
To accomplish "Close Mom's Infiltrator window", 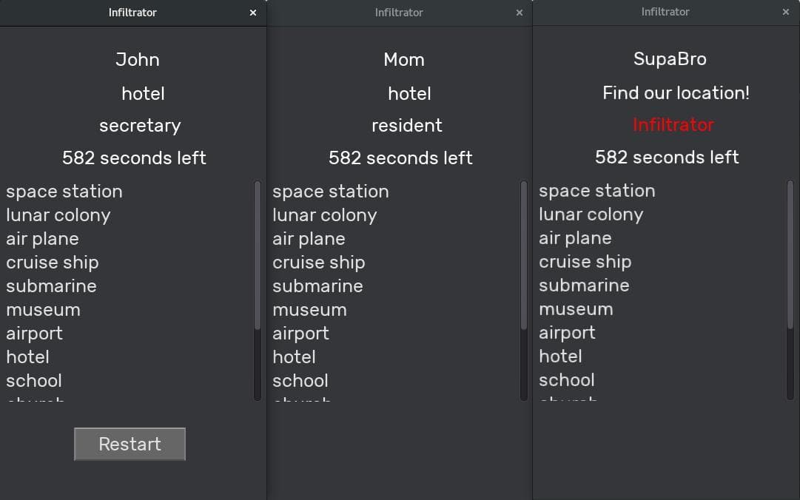I will (520, 13).
